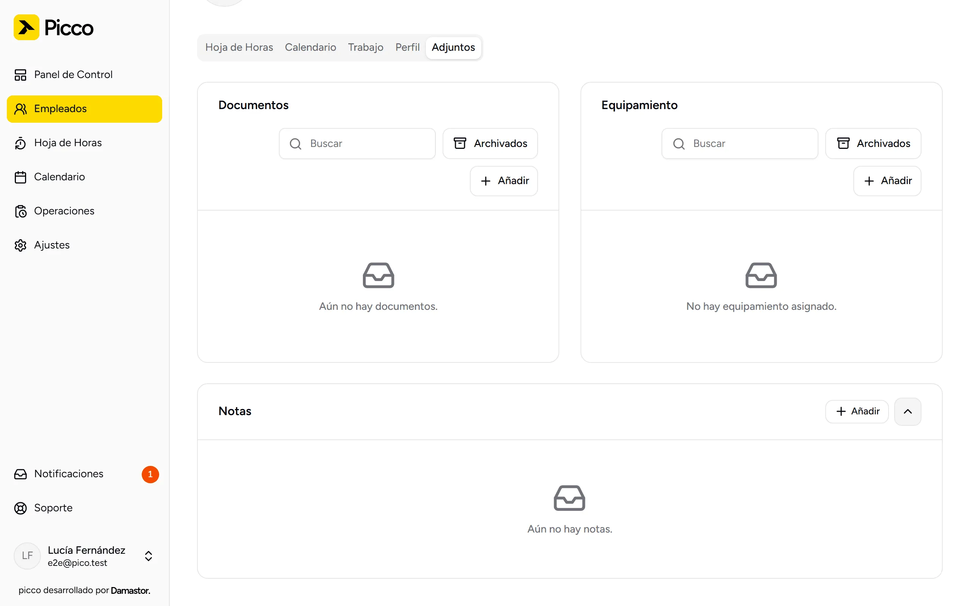Click the notification count badge
Screen dimensions: 970x606
(x=150, y=475)
